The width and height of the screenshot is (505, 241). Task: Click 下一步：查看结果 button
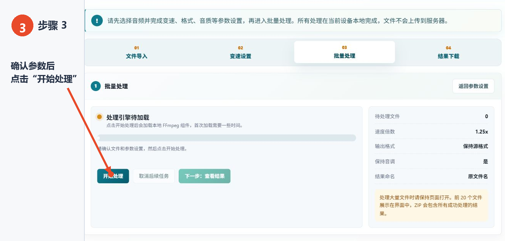[x=204, y=176]
